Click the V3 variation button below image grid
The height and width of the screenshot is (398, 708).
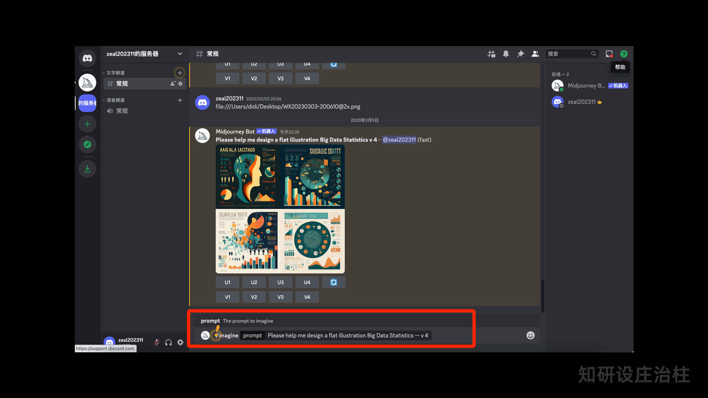tap(281, 297)
